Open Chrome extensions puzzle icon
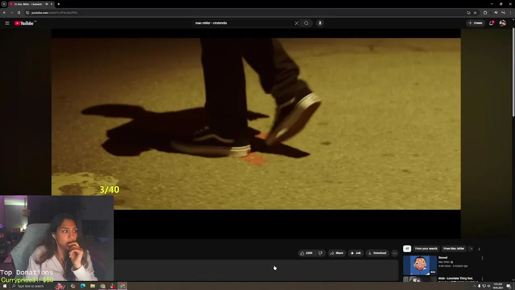The image size is (515, 290). pos(485,12)
